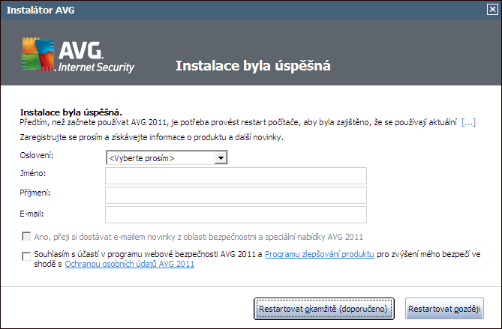The image size is (502, 329).
Task: Click Restartovat později button
Action: (444, 309)
